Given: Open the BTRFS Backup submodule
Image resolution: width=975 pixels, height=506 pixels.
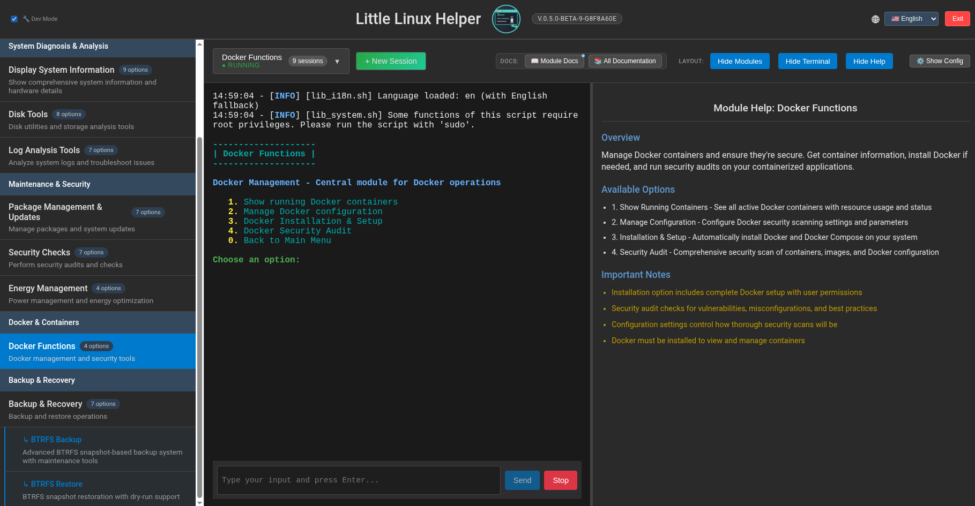Looking at the screenshot, I should (100, 449).
